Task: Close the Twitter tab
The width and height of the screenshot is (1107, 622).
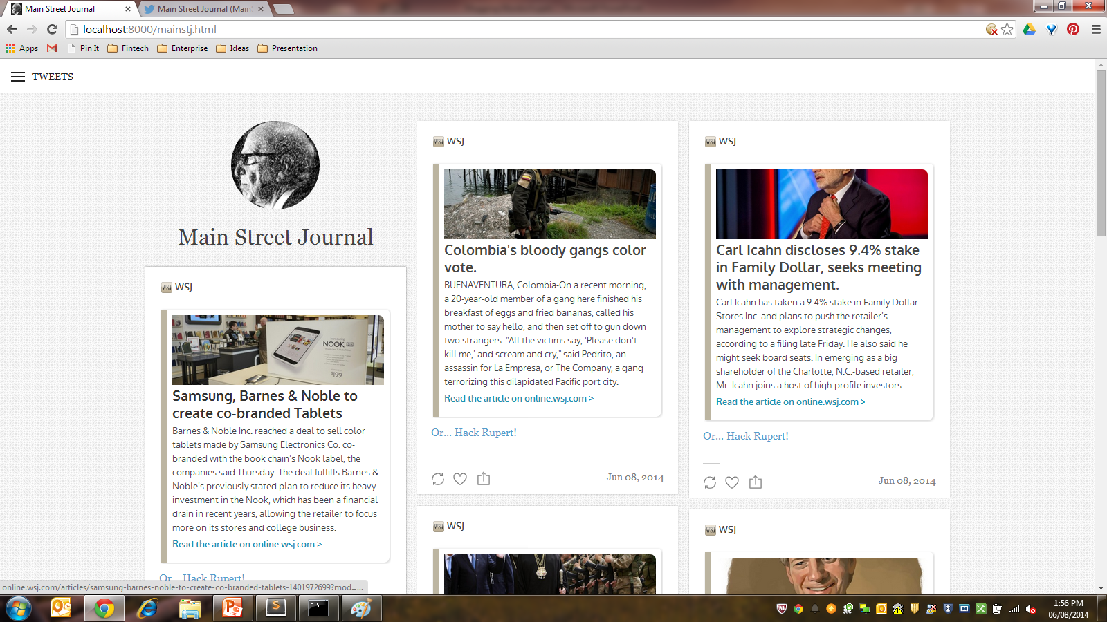Action: pyautogui.click(x=261, y=9)
